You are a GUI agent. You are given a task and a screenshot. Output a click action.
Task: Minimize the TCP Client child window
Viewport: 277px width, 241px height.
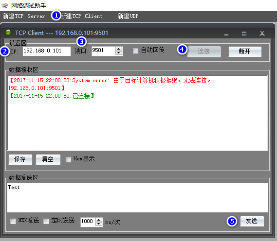click(226, 34)
